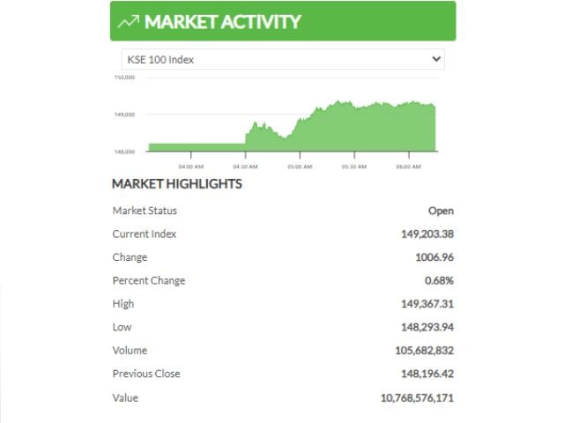Select the Current Index value 149,203.38

pyautogui.click(x=427, y=234)
